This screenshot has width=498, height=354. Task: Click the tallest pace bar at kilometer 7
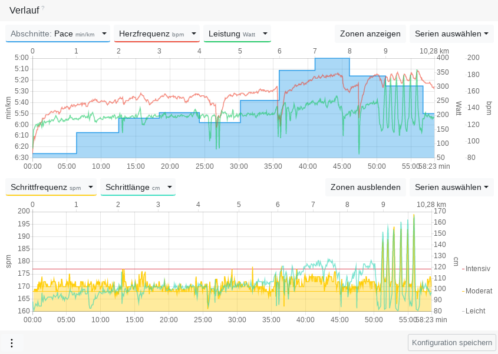tap(332, 106)
